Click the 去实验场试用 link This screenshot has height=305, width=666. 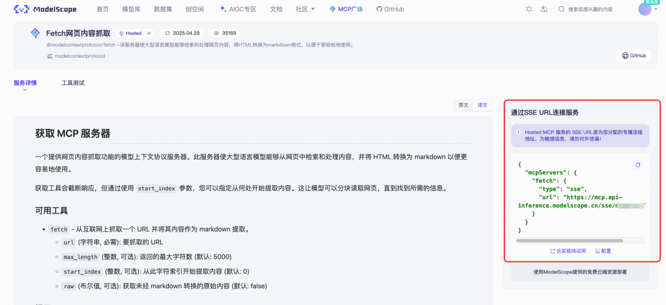(x=568, y=251)
